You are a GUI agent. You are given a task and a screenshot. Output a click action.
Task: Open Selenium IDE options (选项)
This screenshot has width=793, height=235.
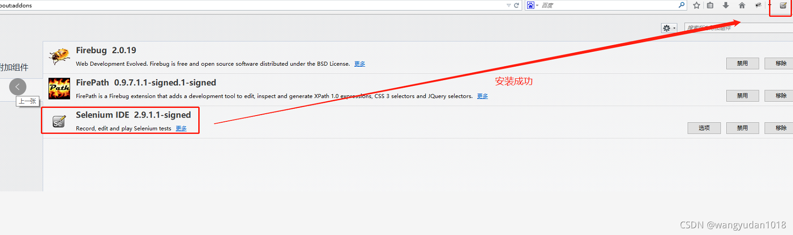click(x=704, y=128)
